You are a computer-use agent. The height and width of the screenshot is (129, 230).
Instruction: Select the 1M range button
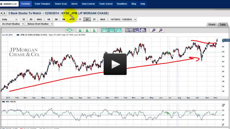pos(48,20)
